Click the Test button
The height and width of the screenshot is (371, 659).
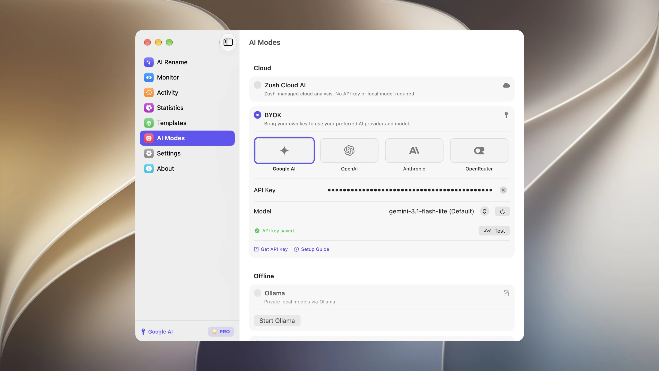point(494,231)
